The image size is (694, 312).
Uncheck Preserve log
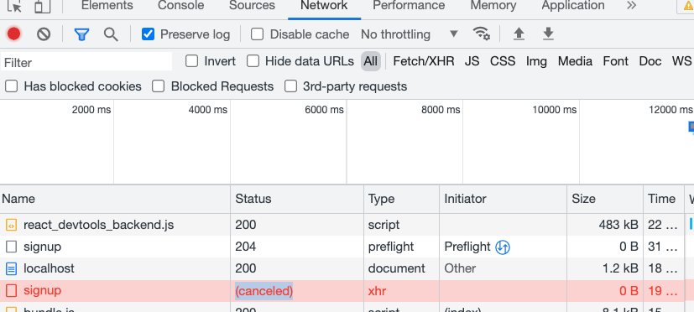click(148, 34)
